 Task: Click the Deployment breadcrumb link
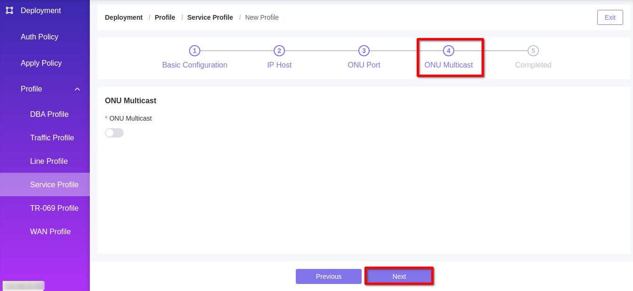(124, 17)
